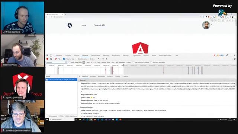Filter network requests by JS
Screen dimensions: 238x134
click(91, 62)
